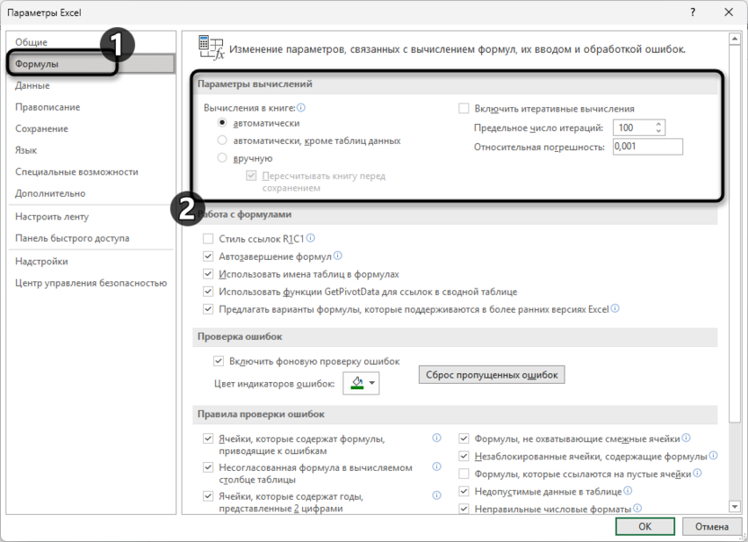This screenshot has width=748, height=542.
Task: Toggle 'Недопустимые данные в таблице' checkbox
Action: click(464, 491)
